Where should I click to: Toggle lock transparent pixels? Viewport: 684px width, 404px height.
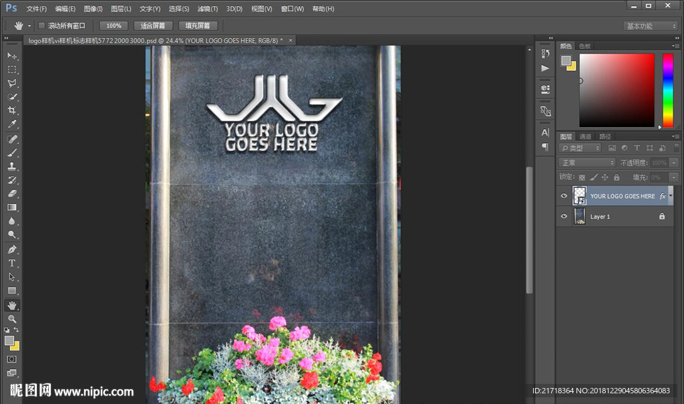[x=582, y=177]
